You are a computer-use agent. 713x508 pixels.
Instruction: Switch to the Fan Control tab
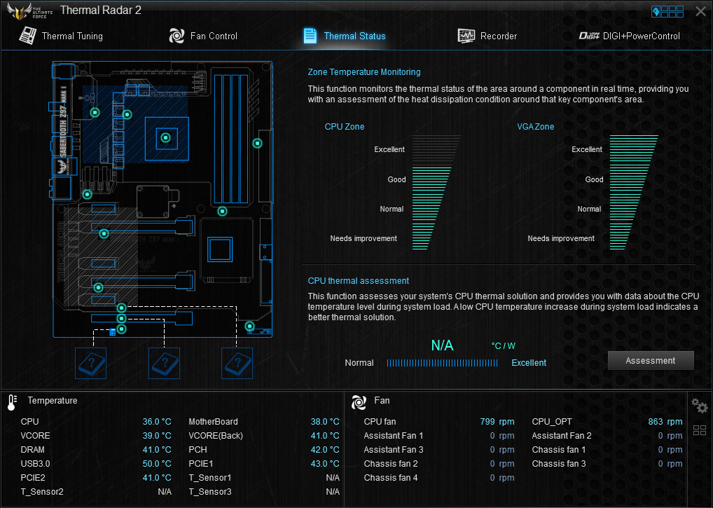tap(203, 36)
